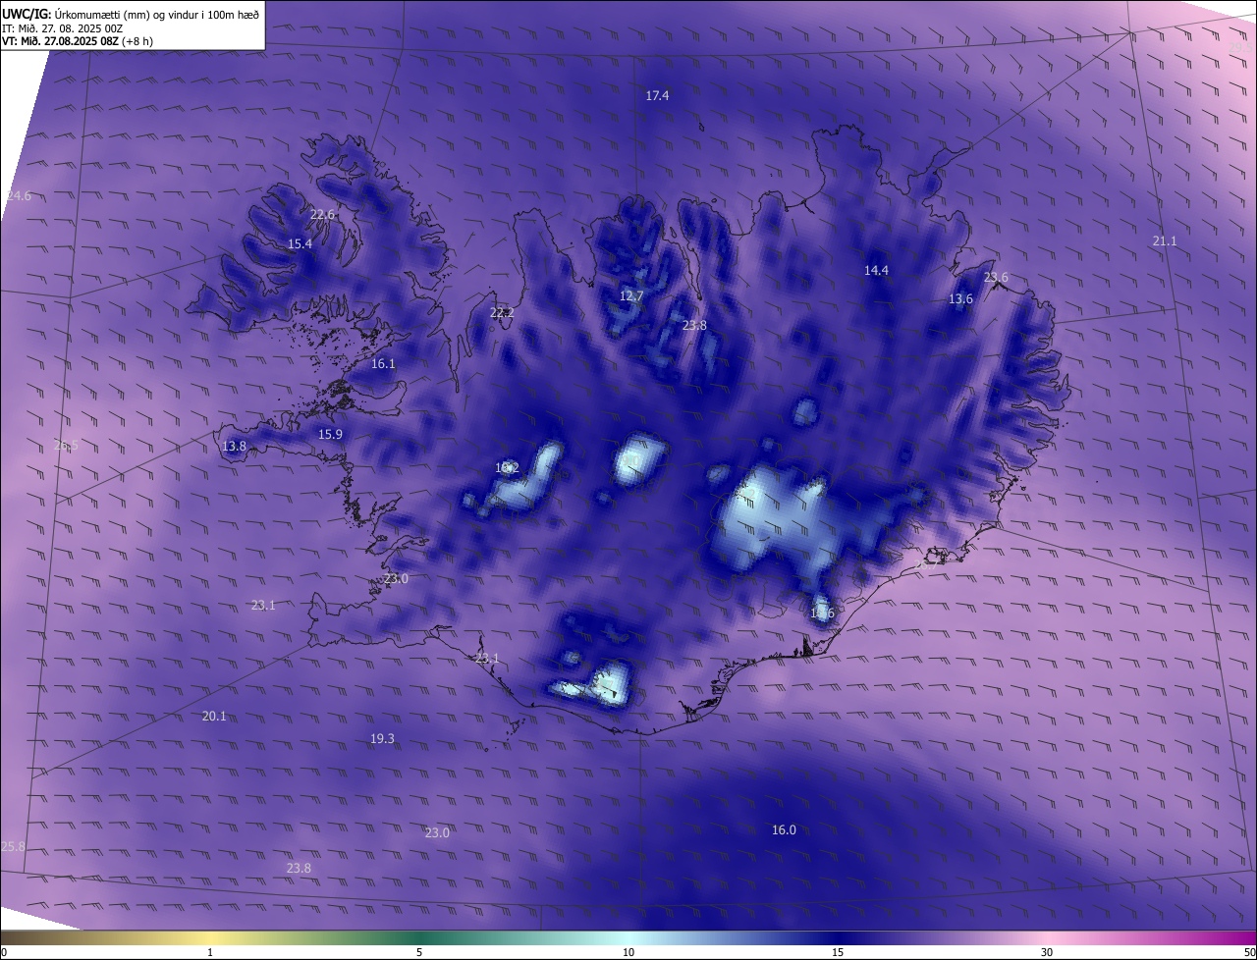1257x960 pixels.
Task: Click the 22.6 value in the Westfjords
Action: pos(322,214)
